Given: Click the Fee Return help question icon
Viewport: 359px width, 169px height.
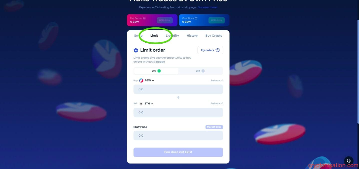Looking at the screenshot, I should (x=144, y=18).
